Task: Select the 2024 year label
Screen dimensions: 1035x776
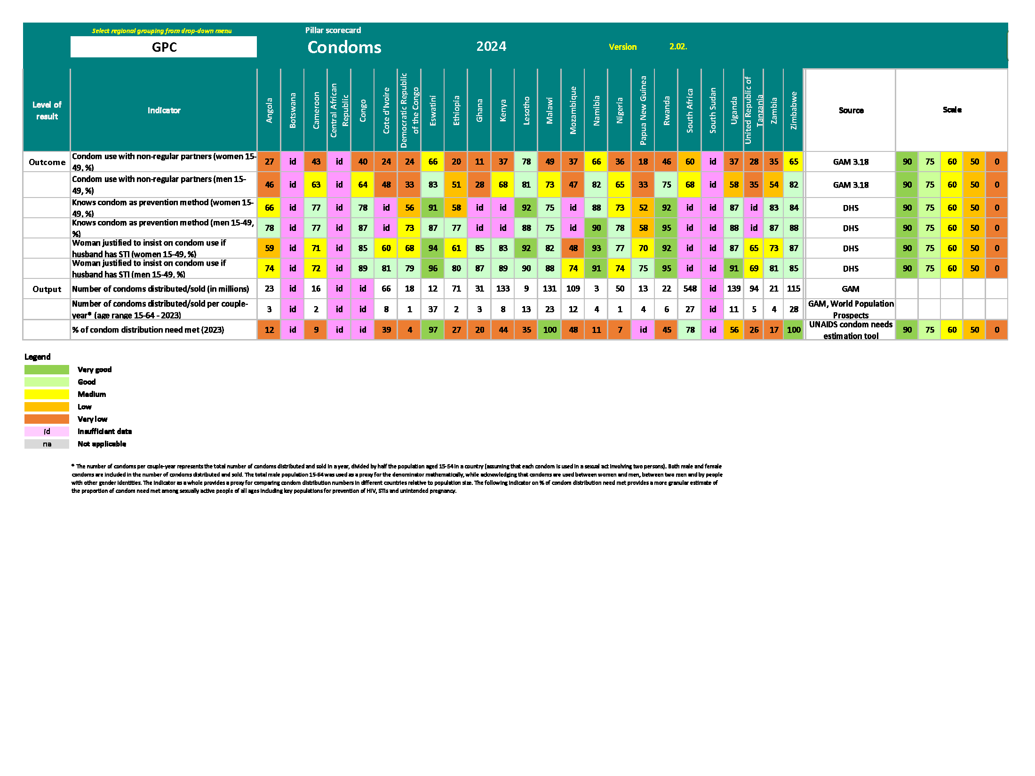Action: tap(491, 46)
